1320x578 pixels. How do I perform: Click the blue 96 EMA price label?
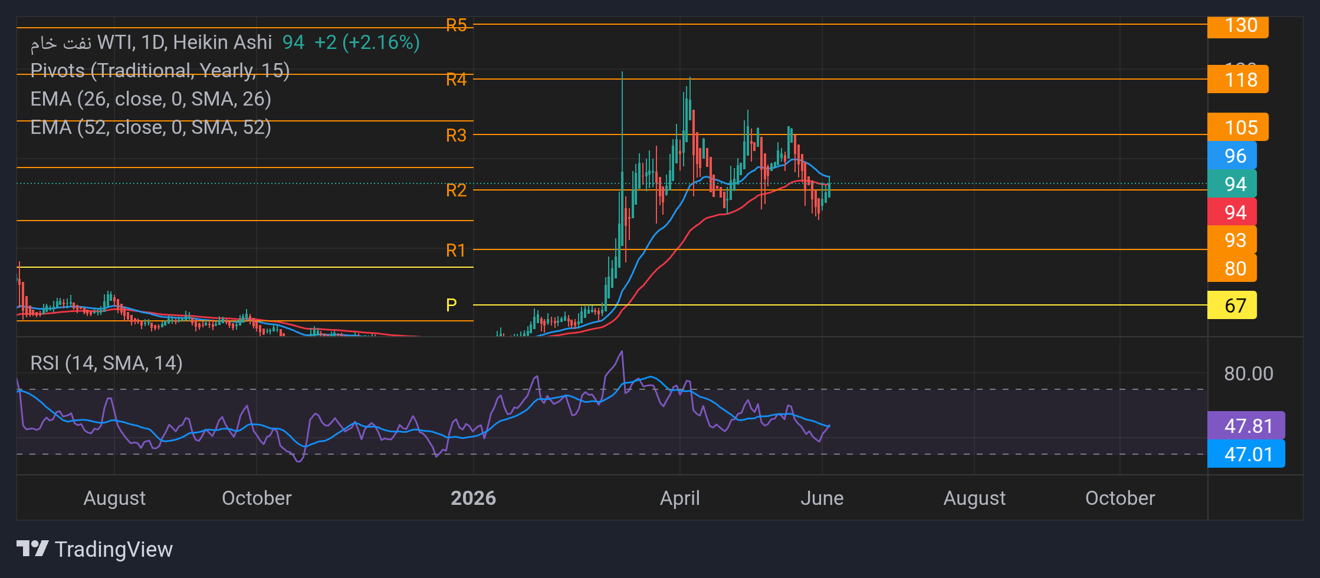[1232, 156]
